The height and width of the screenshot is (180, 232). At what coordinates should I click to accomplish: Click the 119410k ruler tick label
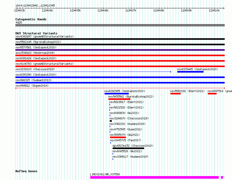(214, 10)
